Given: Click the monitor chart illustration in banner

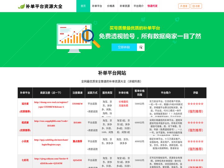Looking at the screenshot, I should point(78,38).
